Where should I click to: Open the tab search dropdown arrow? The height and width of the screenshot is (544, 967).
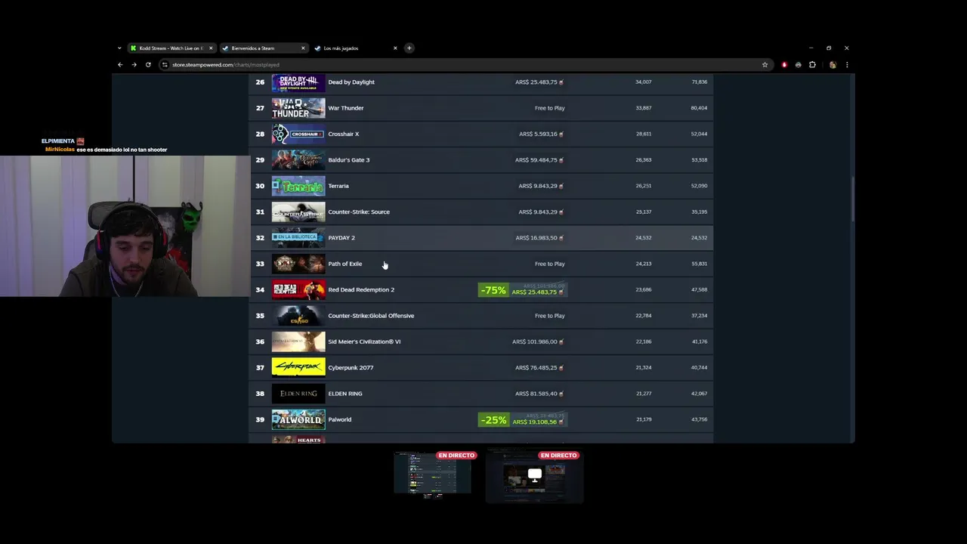pos(119,48)
